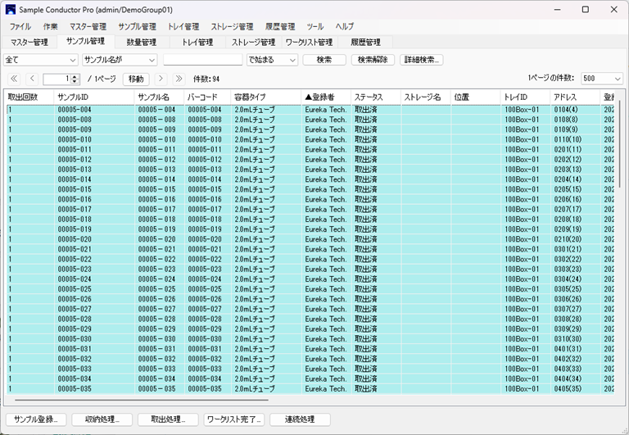
Task: Click the 取出処理.. button
Action: click(168, 419)
